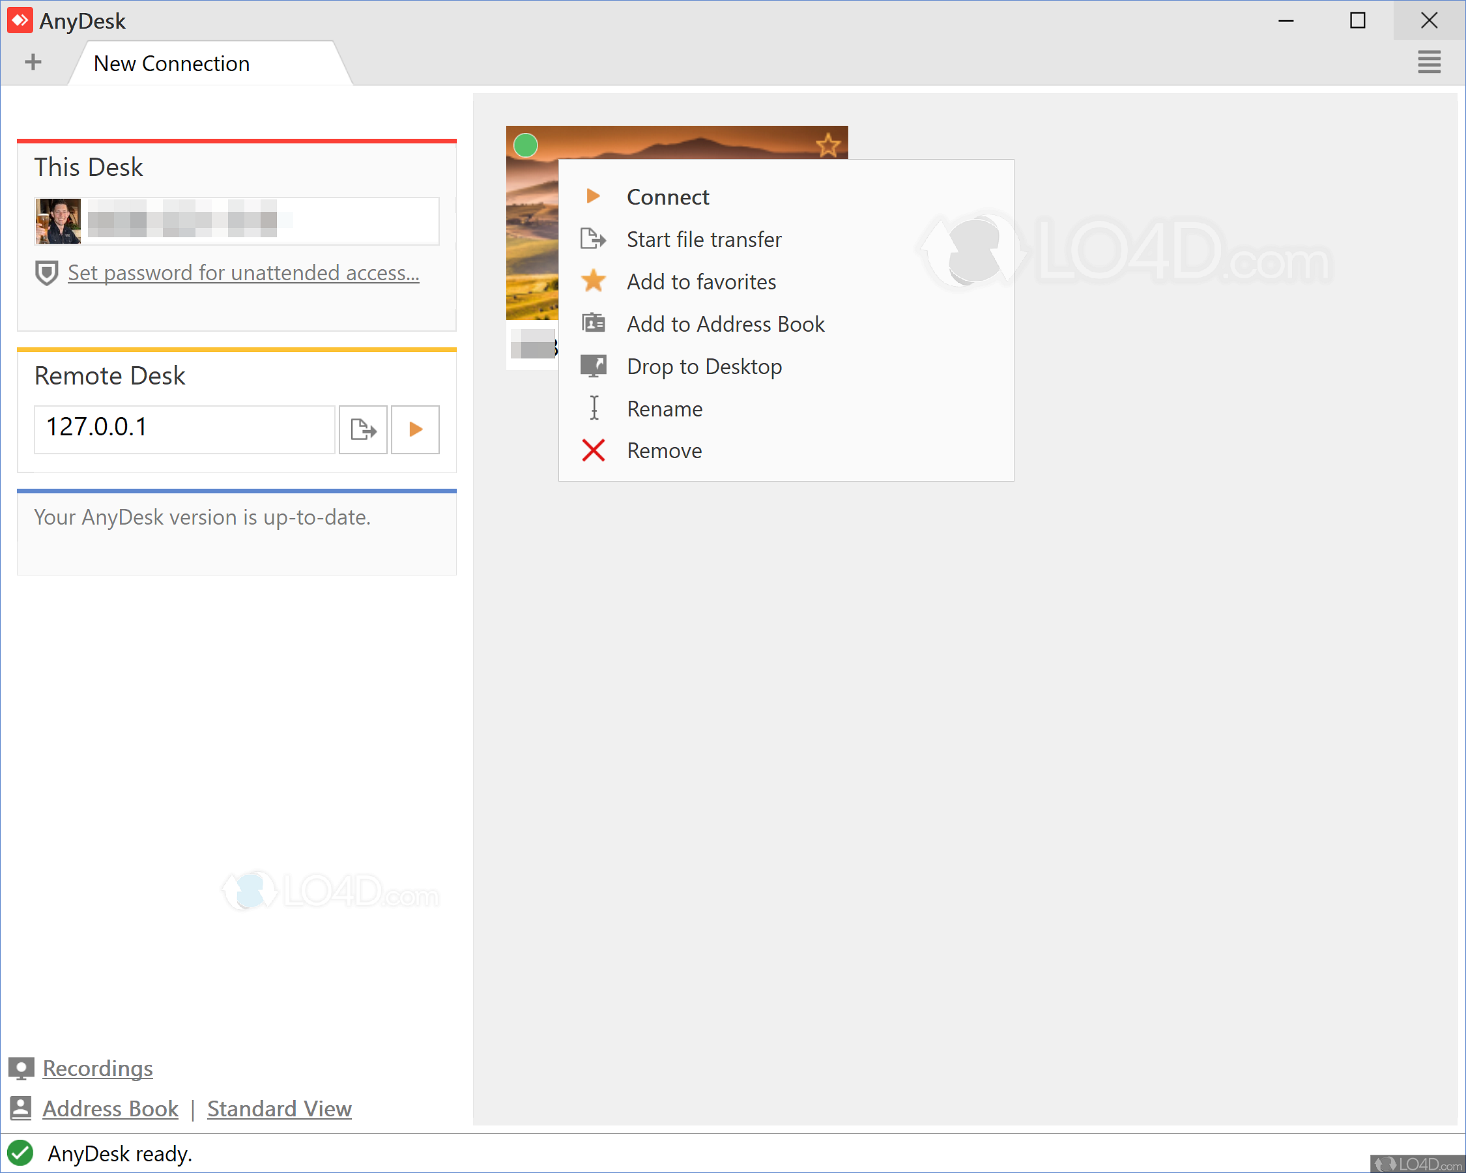Image resolution: width=1466 pixels, height=1173 pixels.
Task: Choose Add to favorites option
Action: (700, 282)
